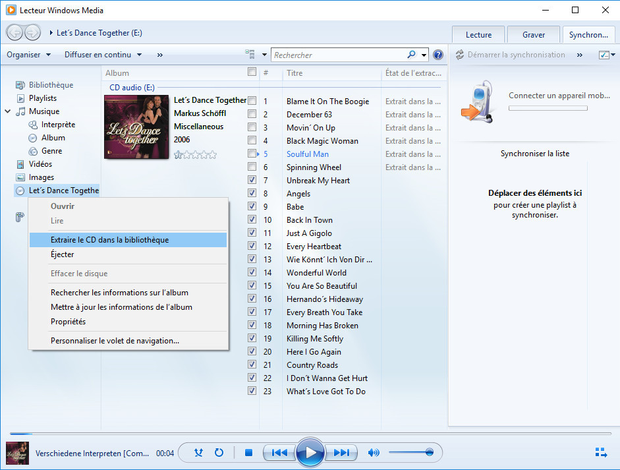This screenshot has height=470, width=620.
Task: Choose Ouvrir in the context menu
Action: click(x=128, y=206)
